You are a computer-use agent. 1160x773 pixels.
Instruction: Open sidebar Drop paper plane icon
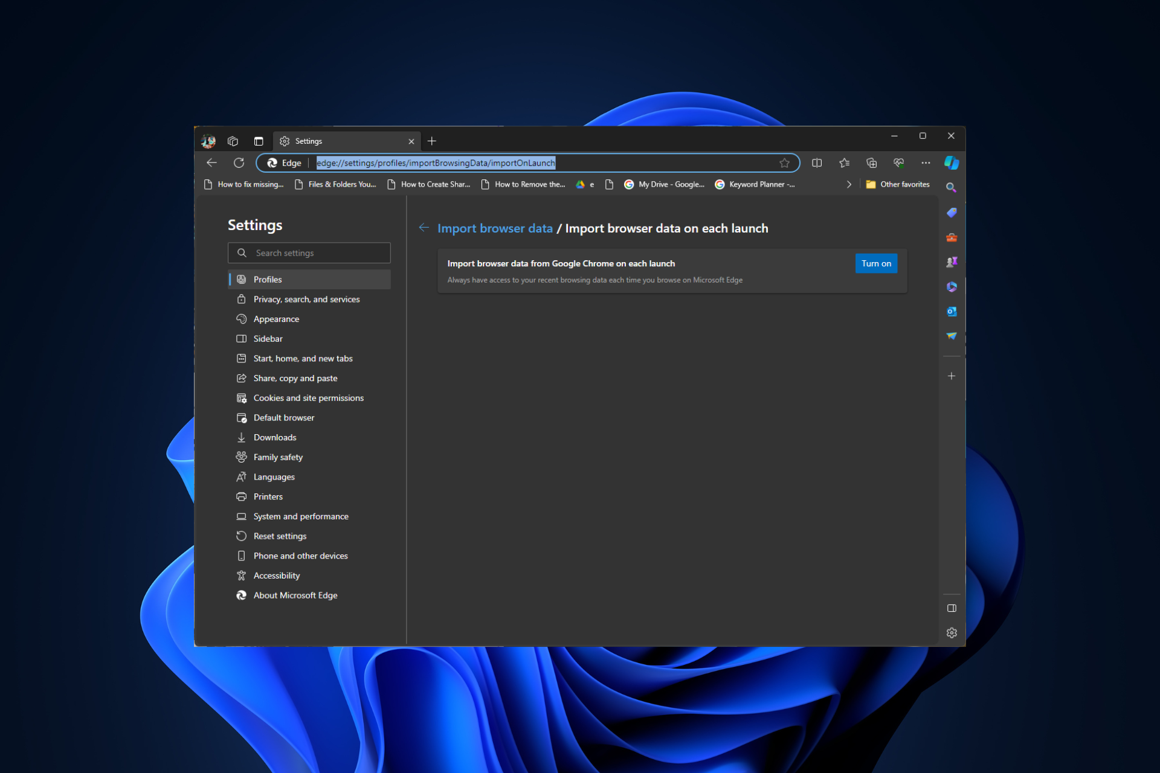(x=952, y=336)
